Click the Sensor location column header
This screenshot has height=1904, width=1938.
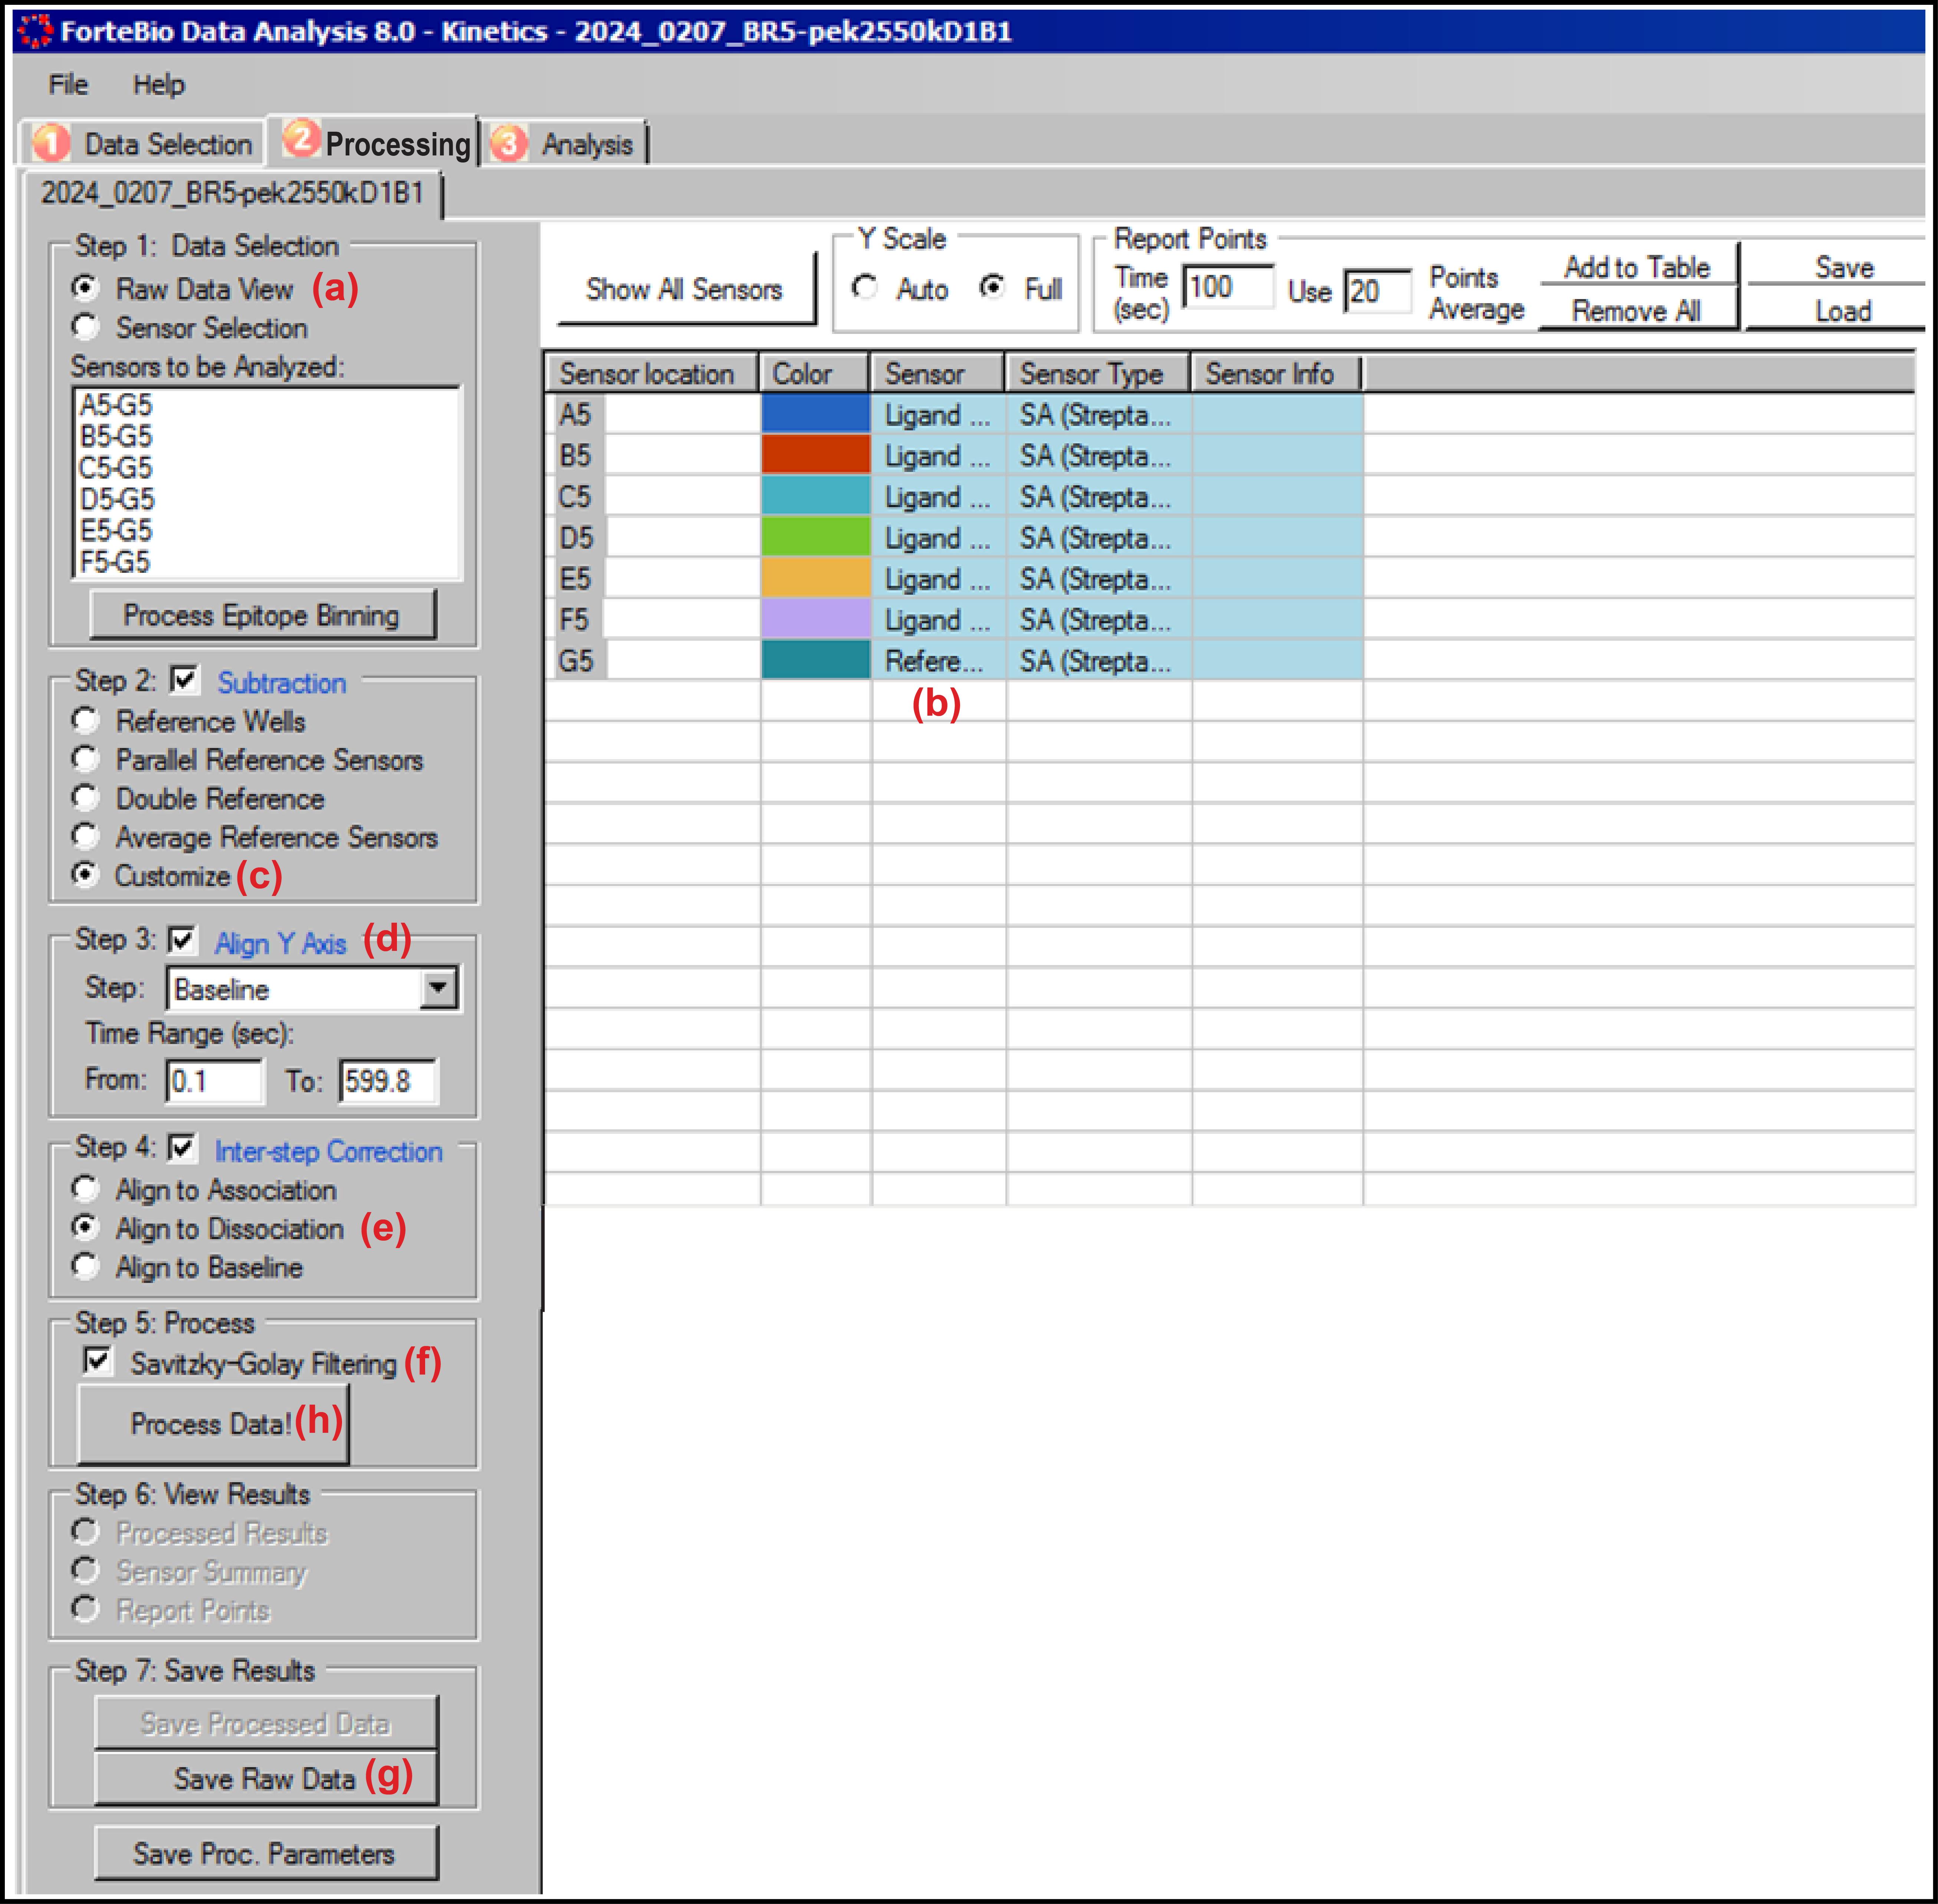[651, 373]
